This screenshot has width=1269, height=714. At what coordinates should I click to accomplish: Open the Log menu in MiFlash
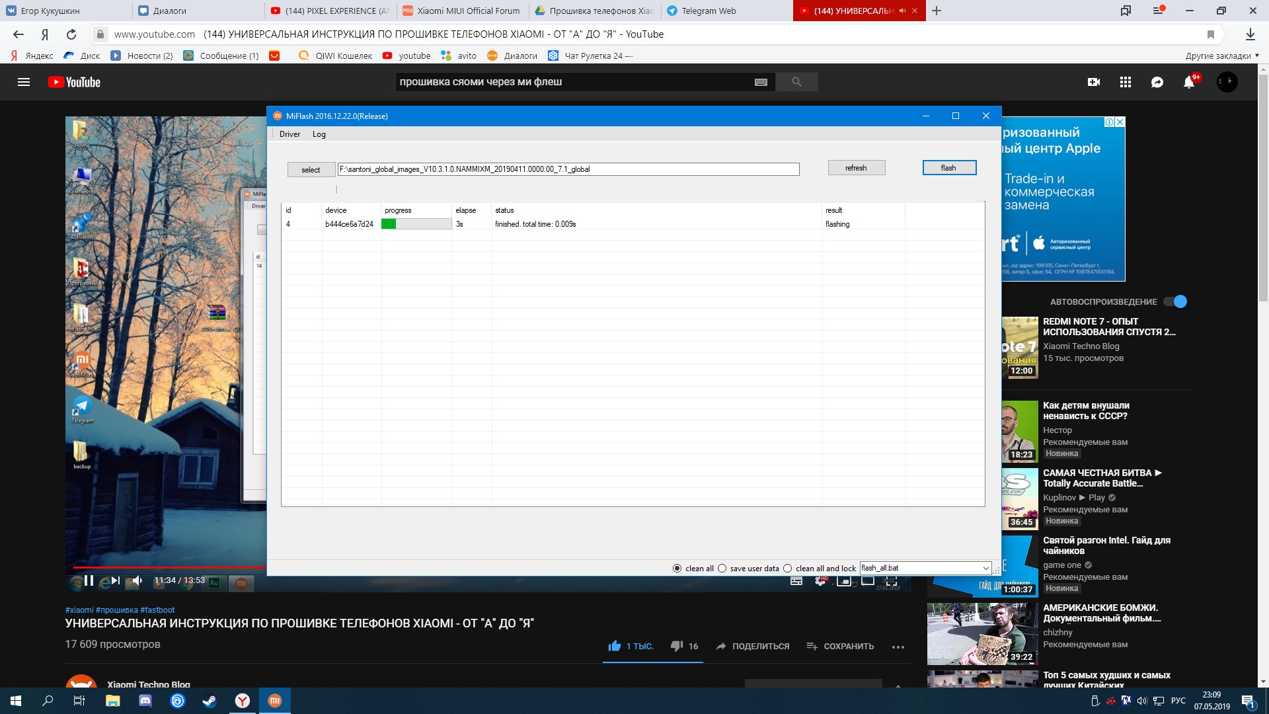(x=319, y=134)
